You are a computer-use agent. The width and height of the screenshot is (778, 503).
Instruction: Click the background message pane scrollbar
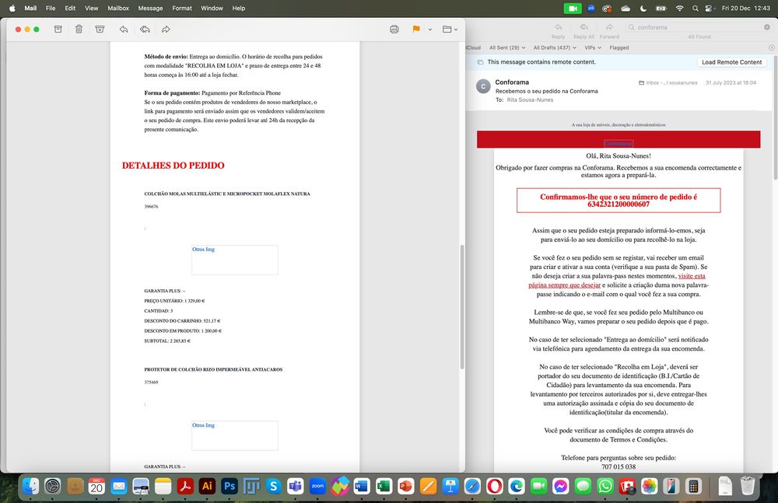pyautogui.click(x=775, y=117)
